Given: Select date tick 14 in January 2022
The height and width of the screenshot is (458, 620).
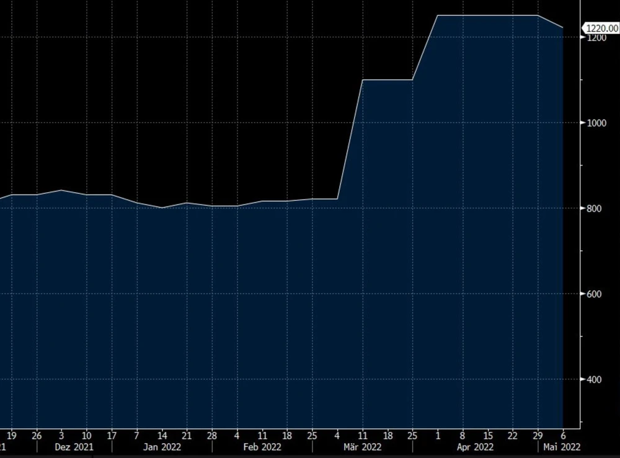Looking at the screenshot, I should (x=162, y=434).
